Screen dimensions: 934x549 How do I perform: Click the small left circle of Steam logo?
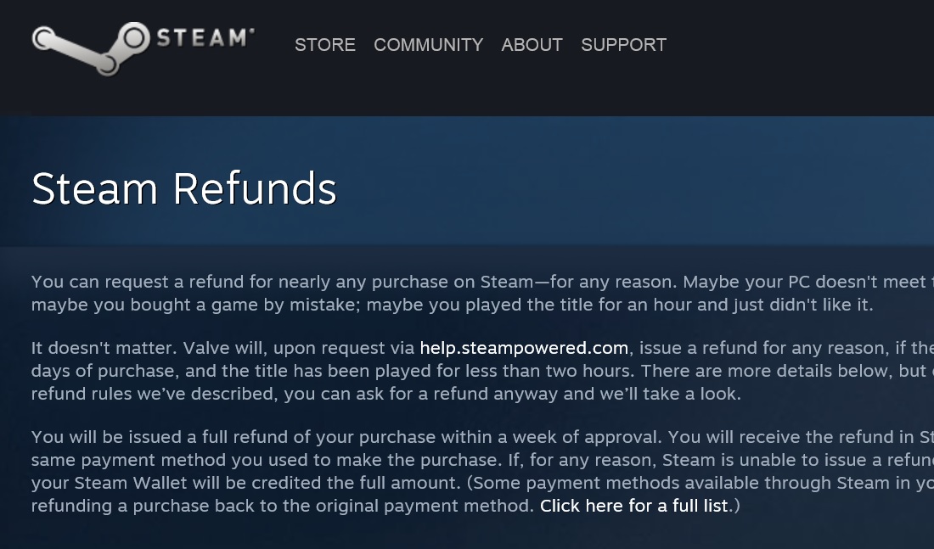coord(43,39)
